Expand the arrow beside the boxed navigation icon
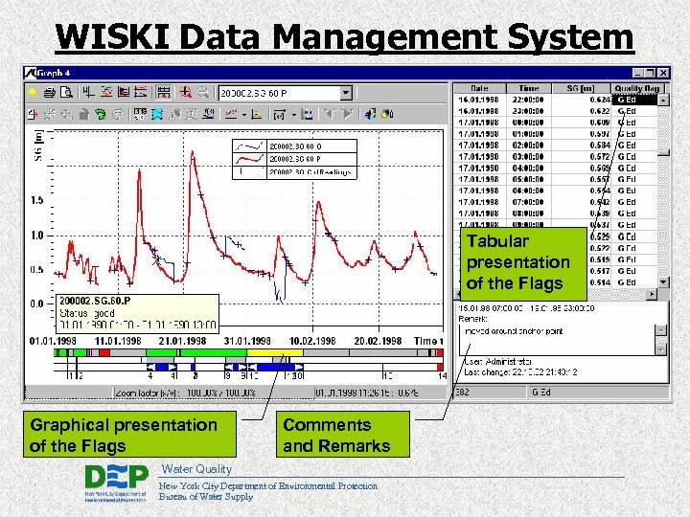 (x=293, y=115)
